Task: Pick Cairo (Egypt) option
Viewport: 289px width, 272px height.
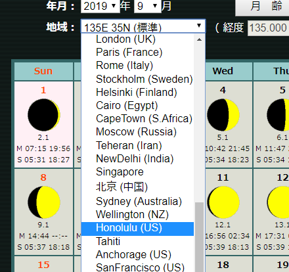Action: pyautogui.click(x=137, y=105)
